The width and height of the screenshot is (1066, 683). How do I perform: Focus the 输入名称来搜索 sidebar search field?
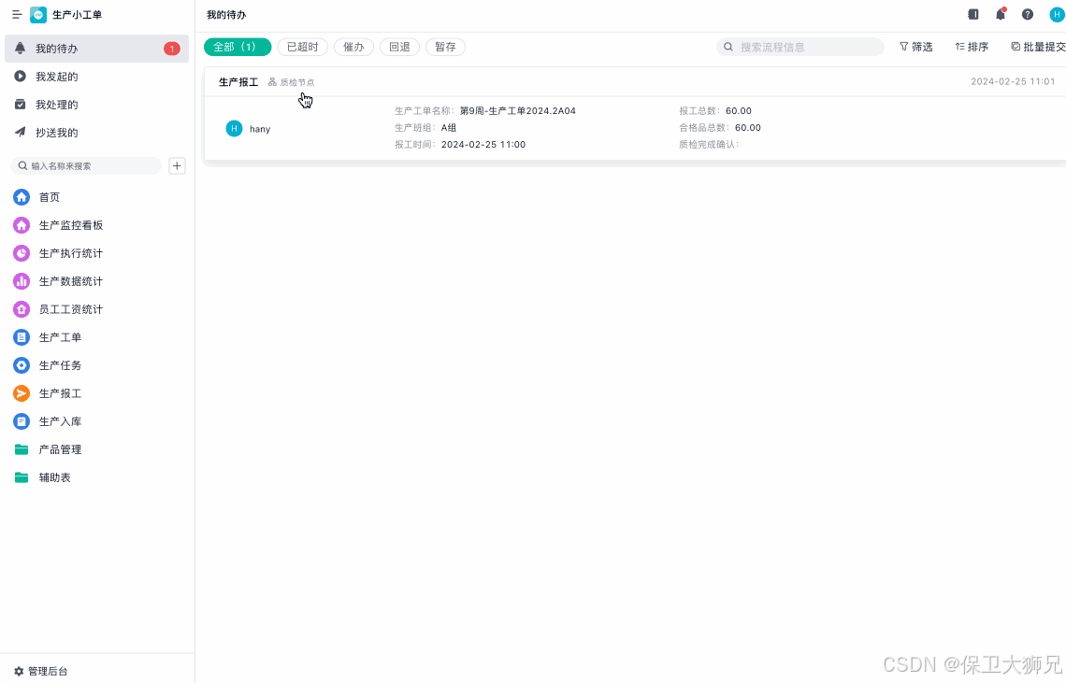tap(86, 165)
